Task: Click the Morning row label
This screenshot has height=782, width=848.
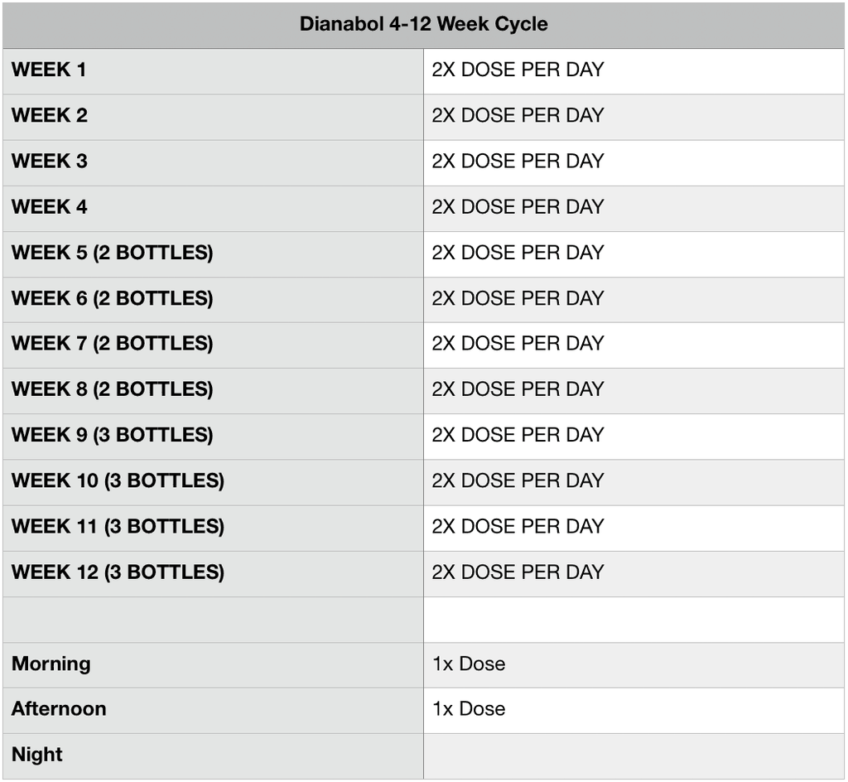Action: 51,664
